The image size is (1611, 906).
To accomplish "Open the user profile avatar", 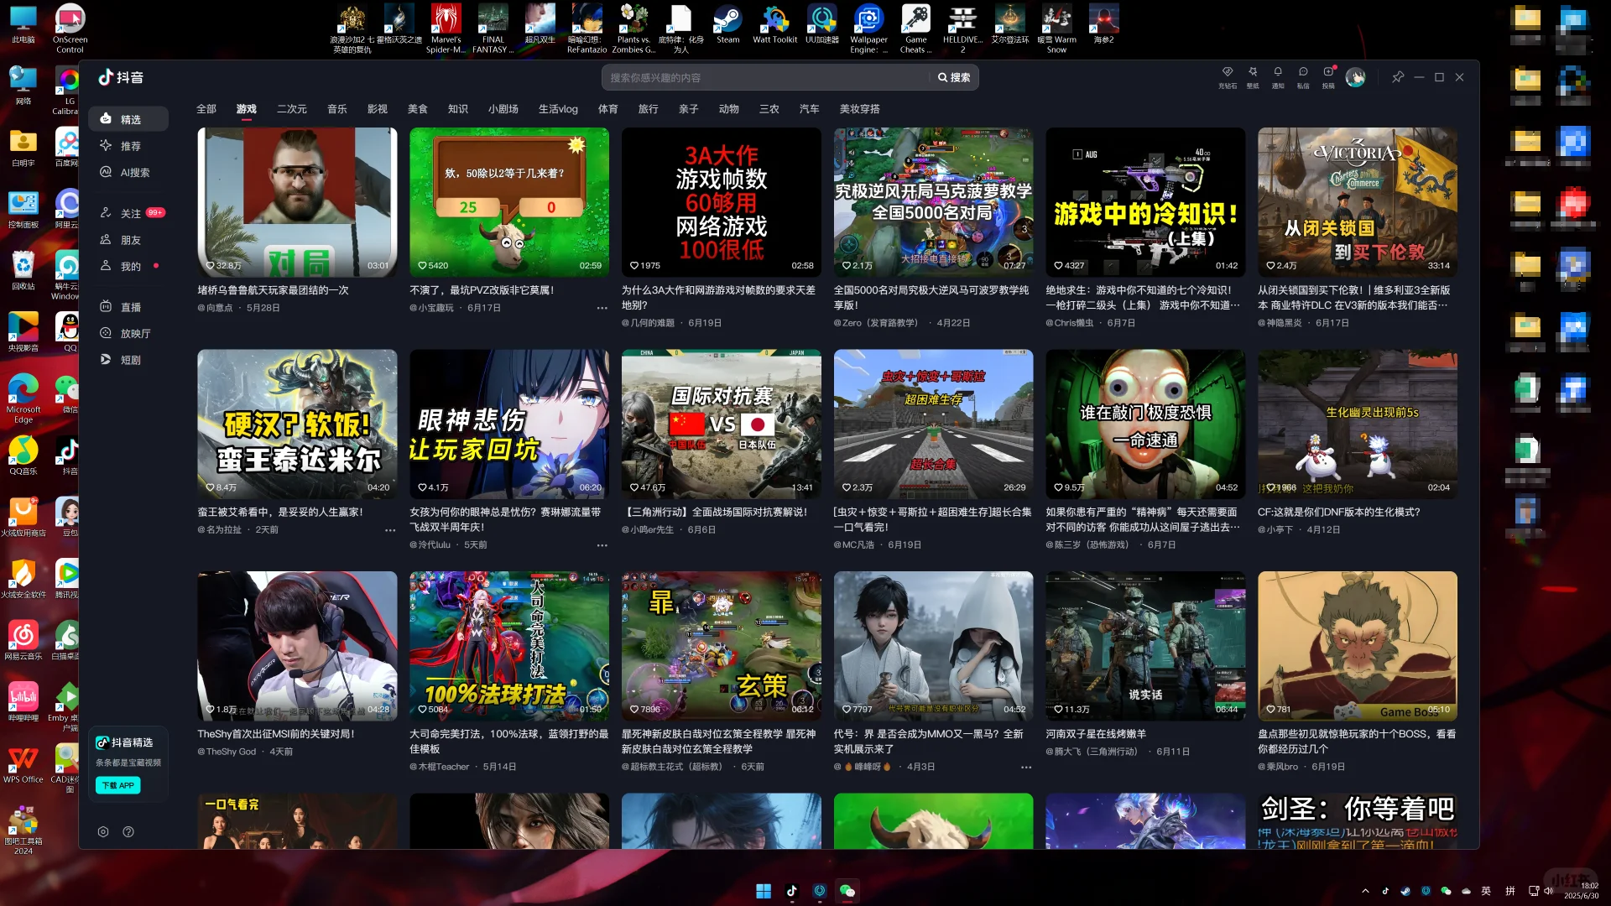I will click(x=1355, y=77).
